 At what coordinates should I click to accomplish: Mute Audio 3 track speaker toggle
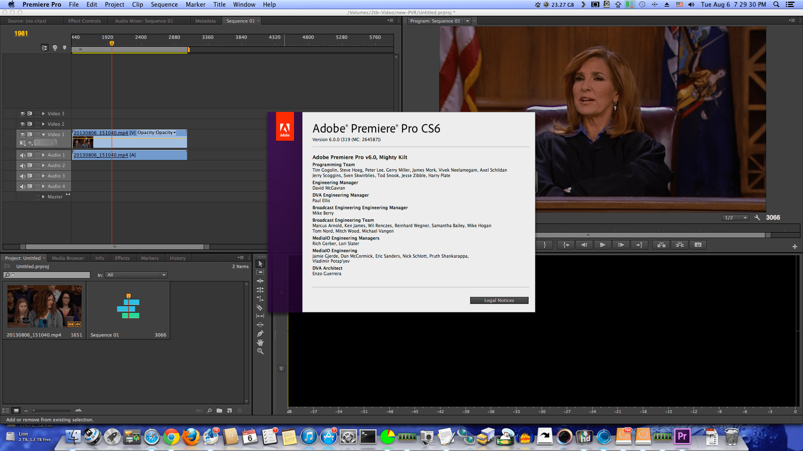pyautogui.click(x=23, y=176)
